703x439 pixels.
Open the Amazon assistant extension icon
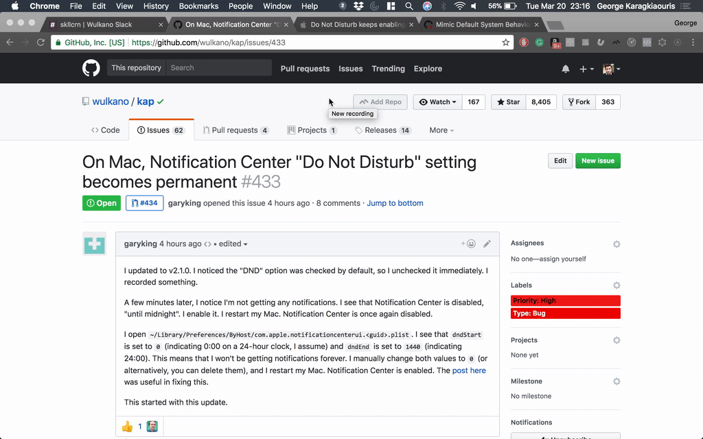tap(555, 43)
